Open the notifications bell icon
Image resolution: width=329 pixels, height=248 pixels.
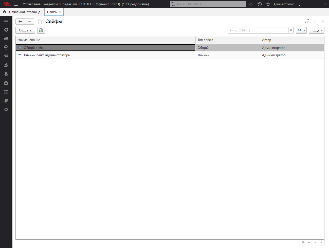[251, 4]
